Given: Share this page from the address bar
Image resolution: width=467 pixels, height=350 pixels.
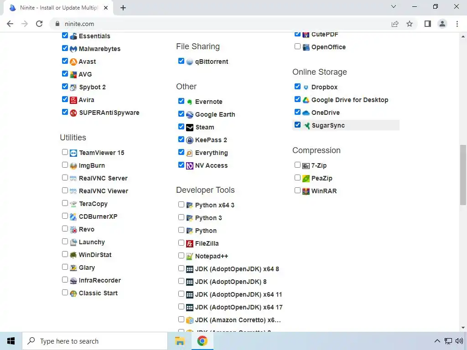Looking at the screenshot, I should 395,24.
